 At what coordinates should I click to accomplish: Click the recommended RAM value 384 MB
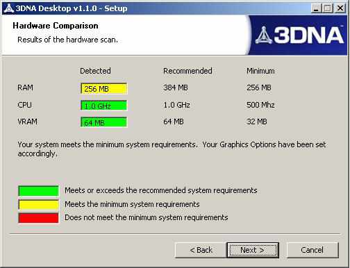176,87
